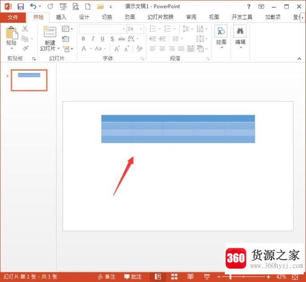Switch to the 切换 Transitions tab

click(107, 17)
